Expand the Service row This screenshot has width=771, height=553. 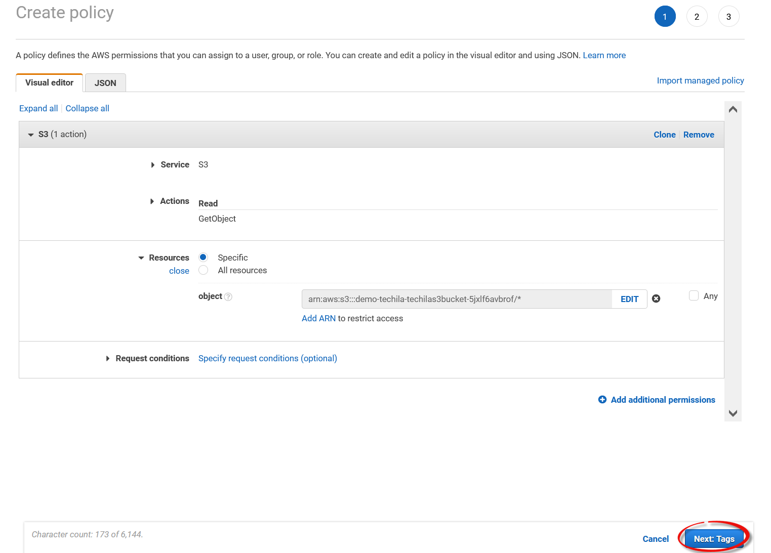[x=153, y=165]
